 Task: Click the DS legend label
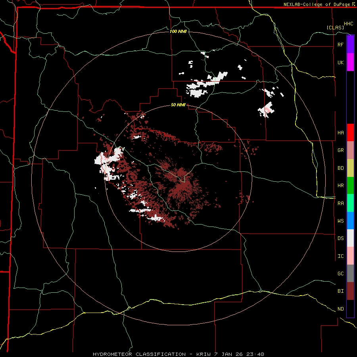[340, 238]
